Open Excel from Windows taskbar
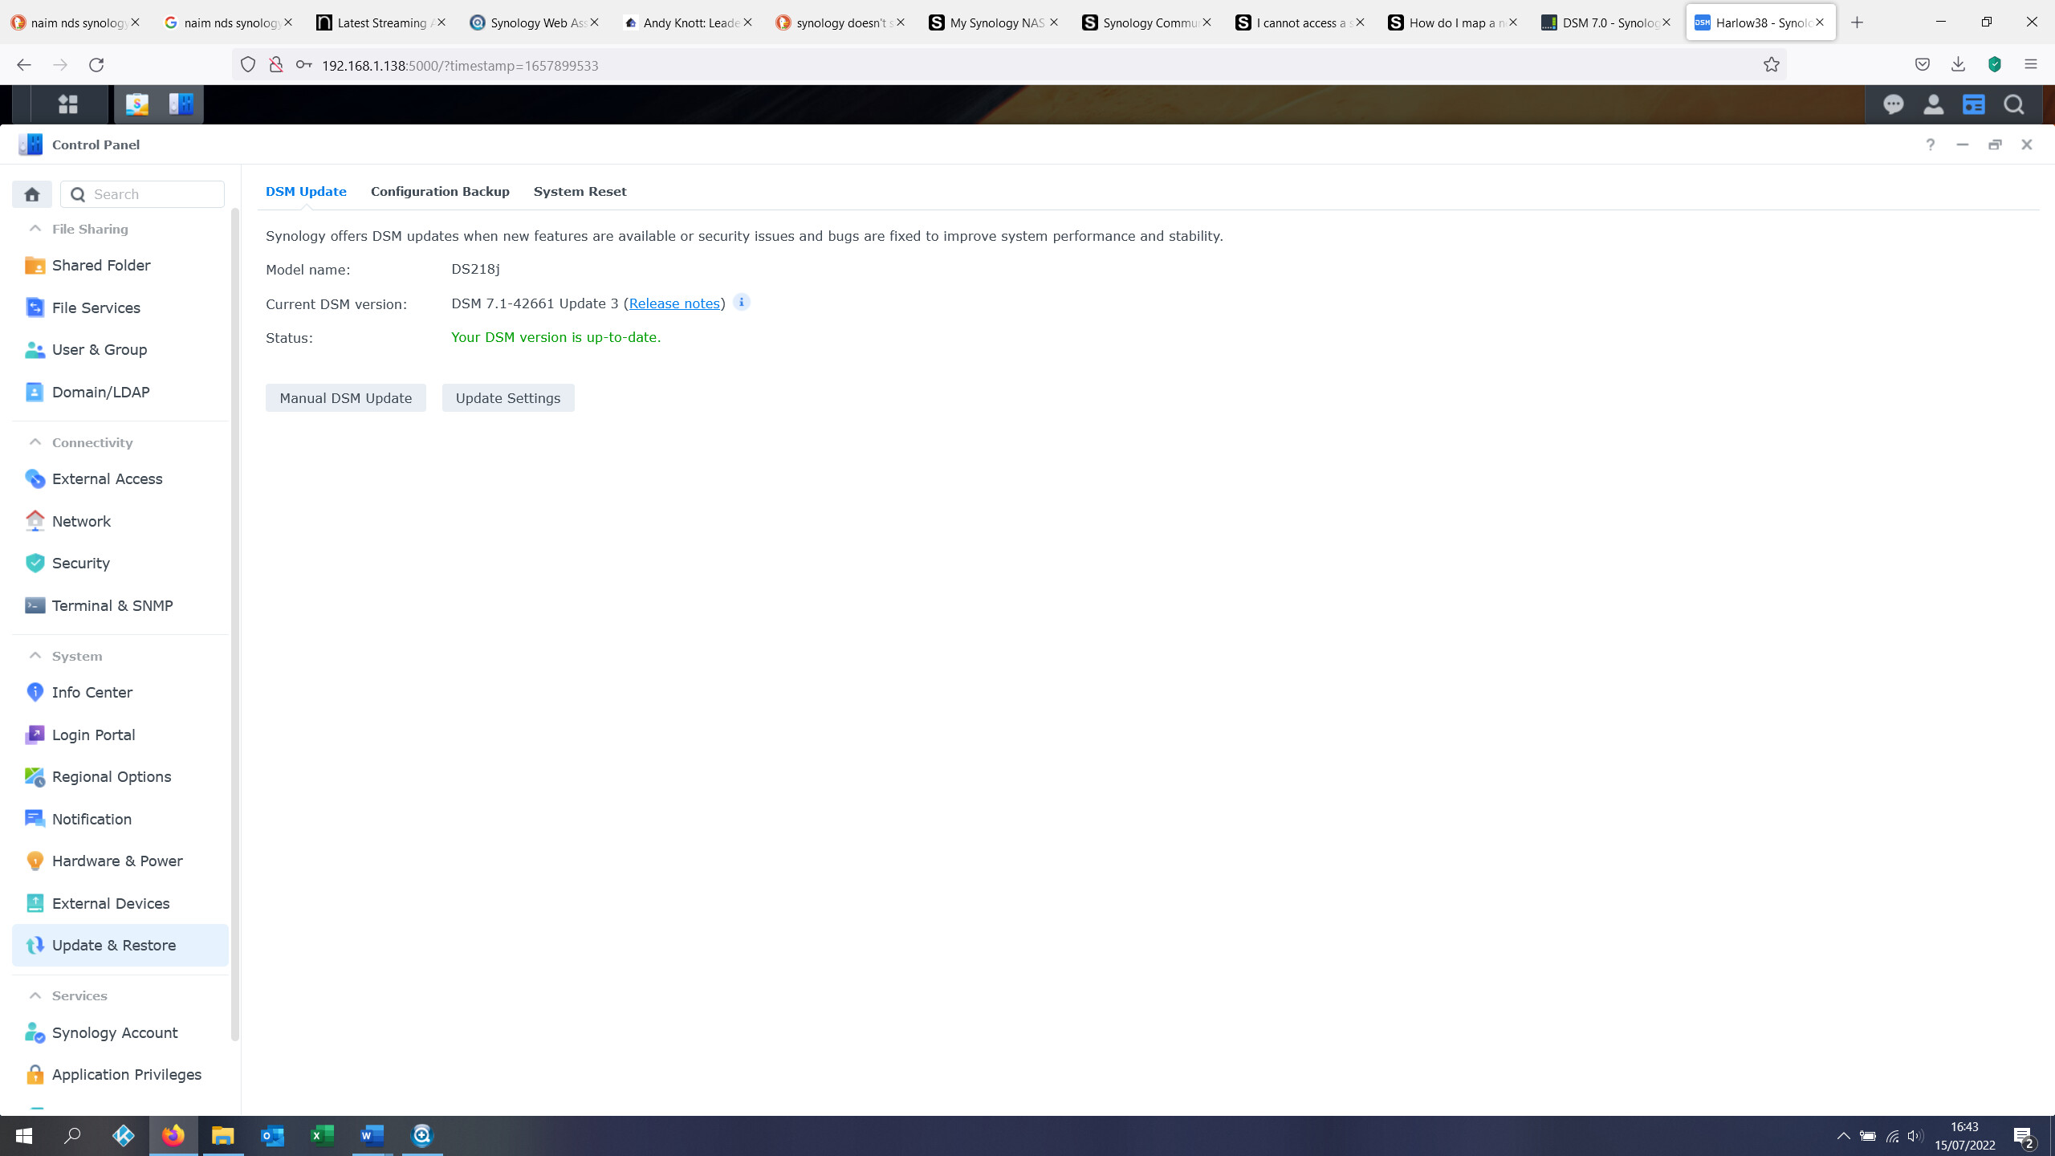 [322, 1136]
